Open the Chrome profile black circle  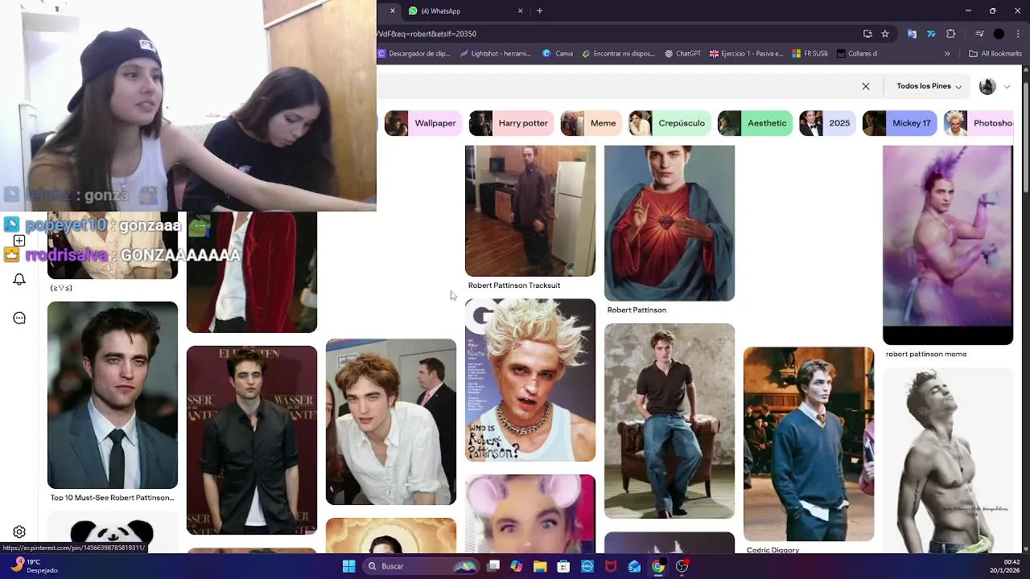[x=999, y=34]
